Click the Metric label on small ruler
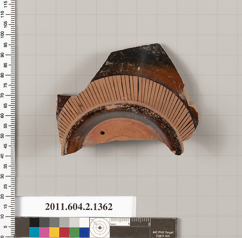The height and width of the screenshot is (238, 242). pos(113,224)
